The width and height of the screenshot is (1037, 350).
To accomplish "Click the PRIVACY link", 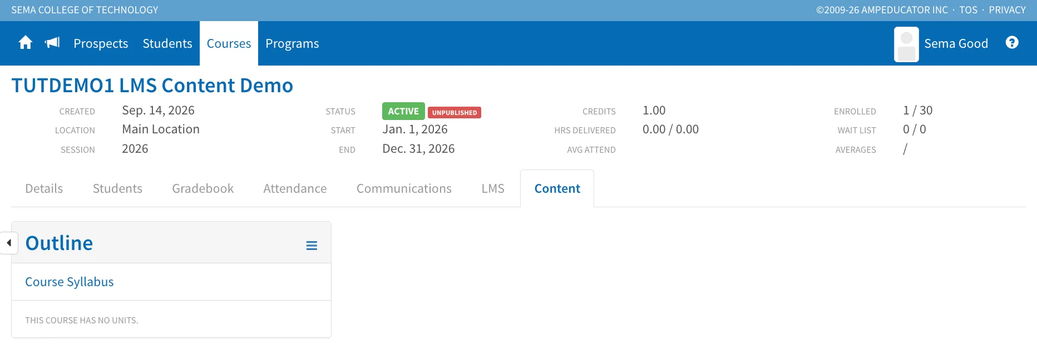I will [x=1007, y=10].
